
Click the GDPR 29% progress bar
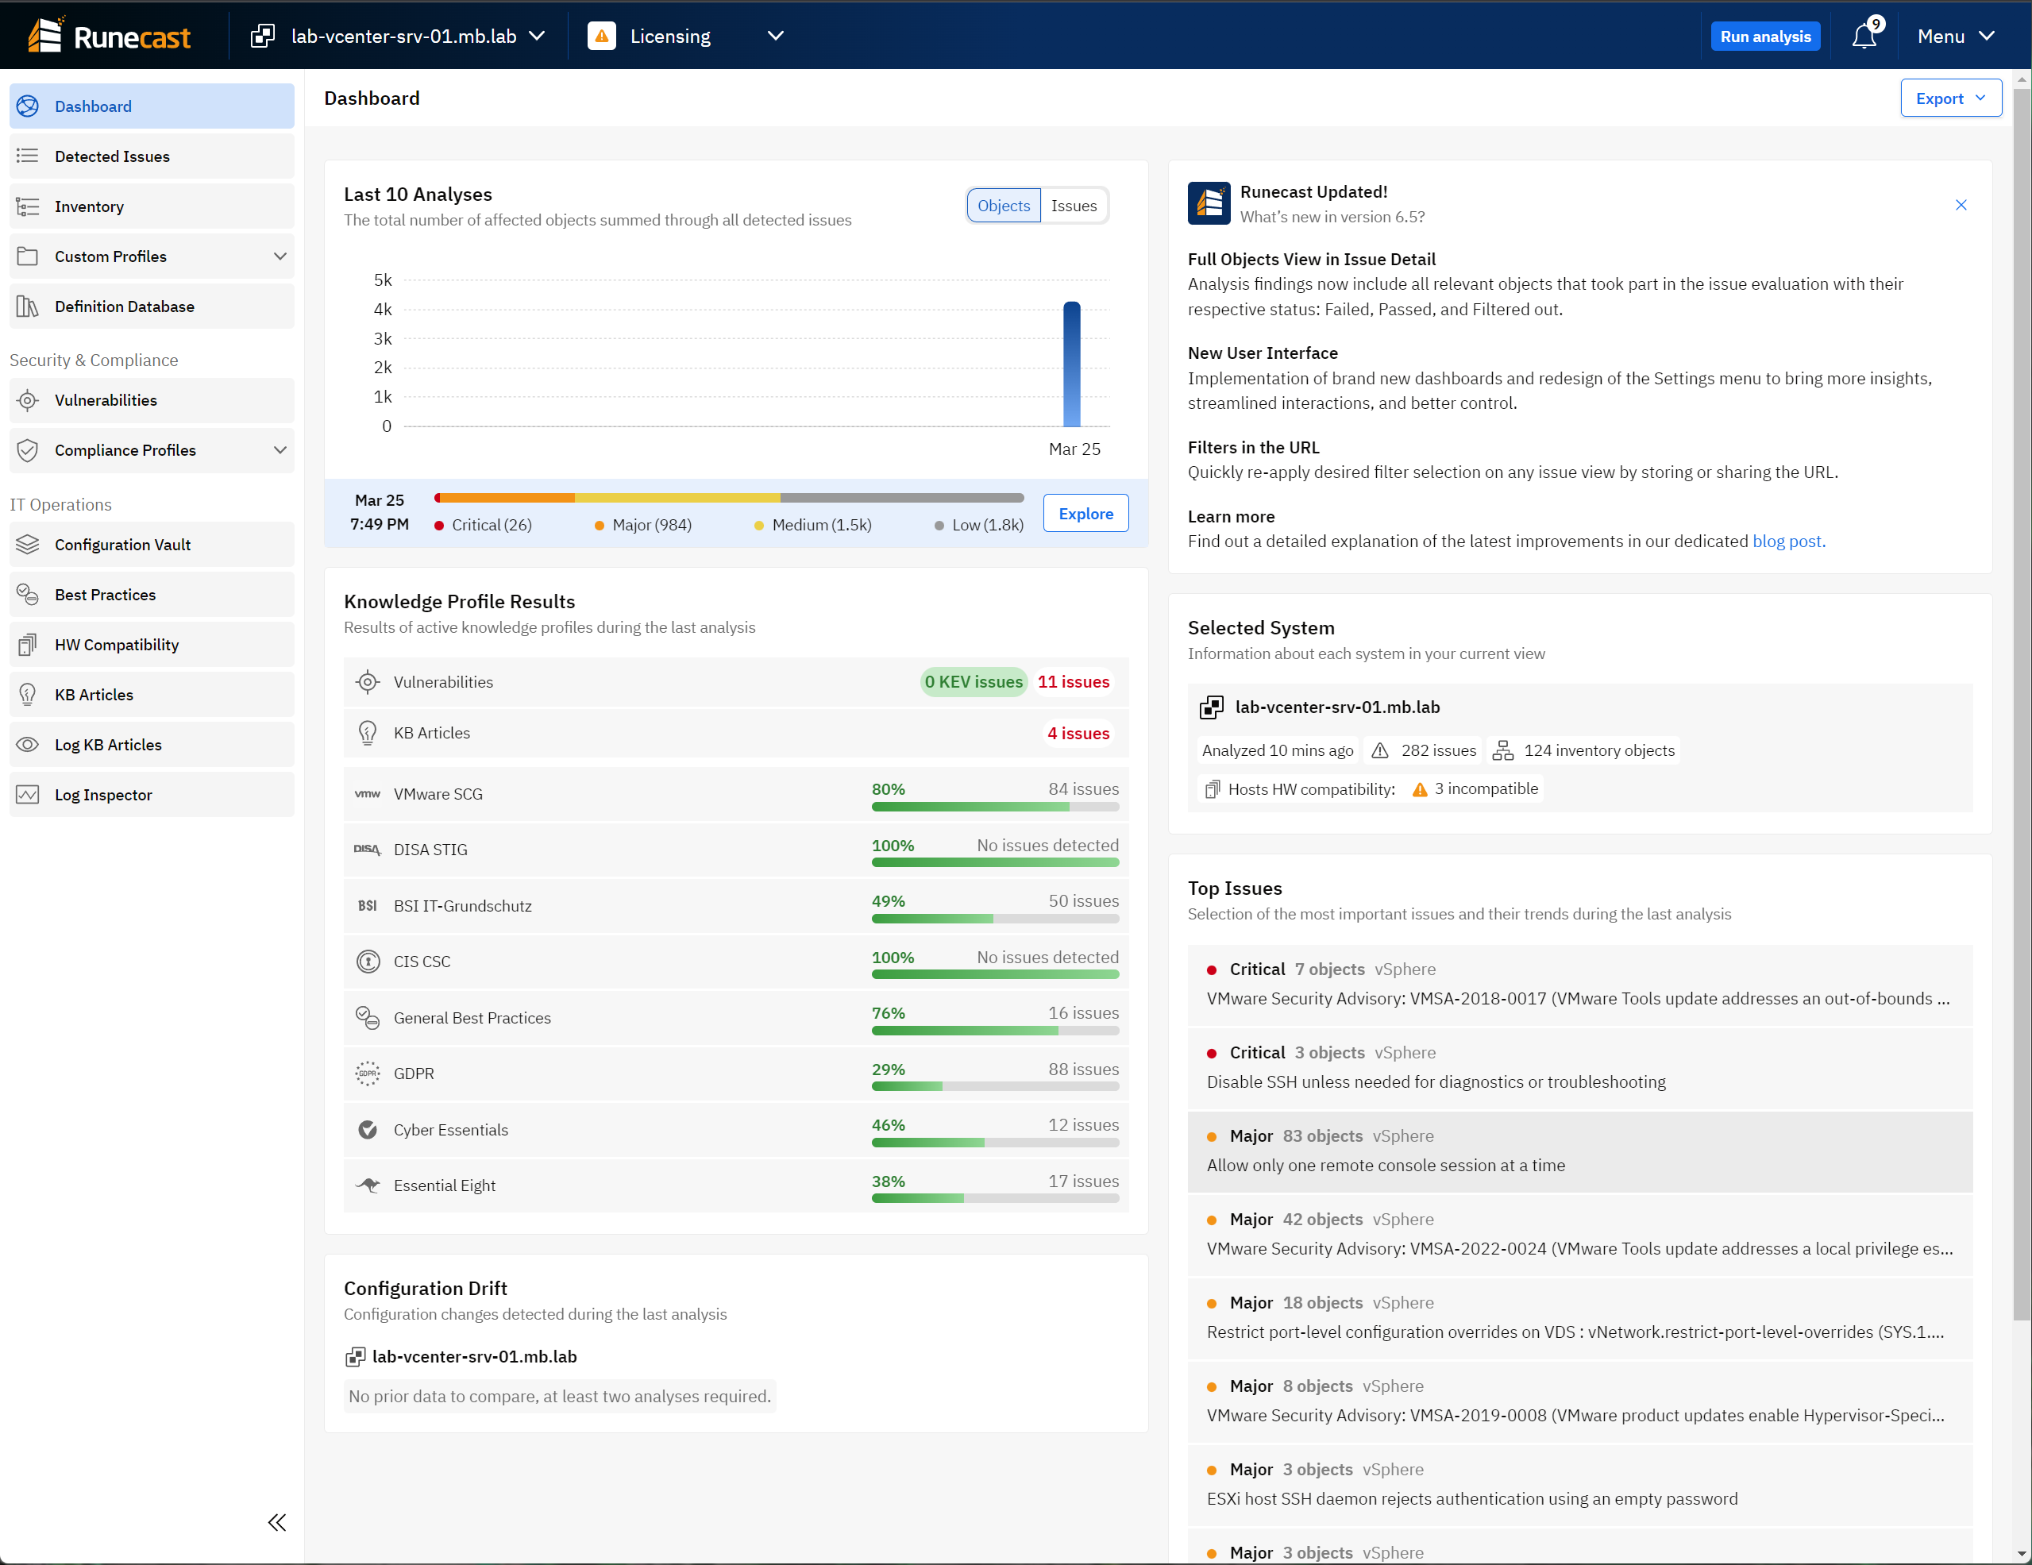(x=995, y=1087)
